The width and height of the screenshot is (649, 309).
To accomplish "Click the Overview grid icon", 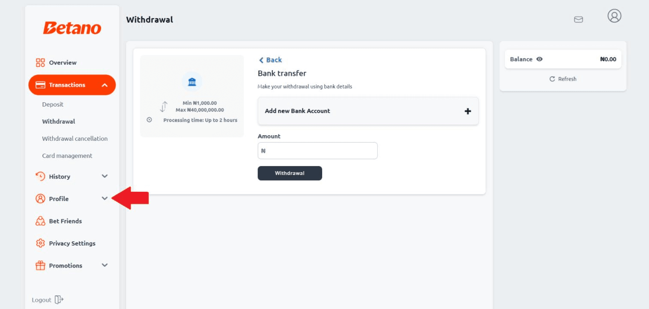I will point(40,63).
